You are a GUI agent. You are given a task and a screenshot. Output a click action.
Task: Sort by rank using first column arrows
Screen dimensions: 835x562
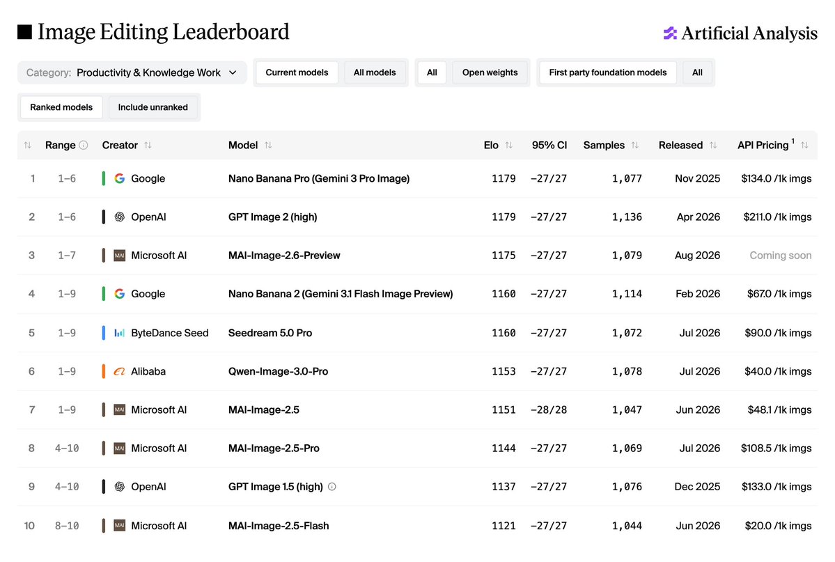pyautogui.click(x=28, y=145)
